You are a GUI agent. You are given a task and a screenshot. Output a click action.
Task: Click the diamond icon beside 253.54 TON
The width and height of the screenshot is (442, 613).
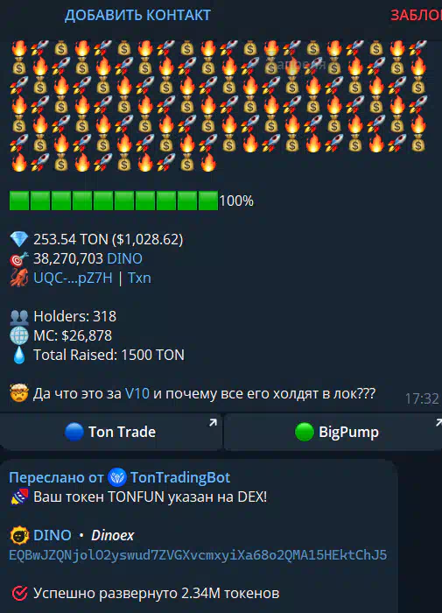click(x=19, y=239)
